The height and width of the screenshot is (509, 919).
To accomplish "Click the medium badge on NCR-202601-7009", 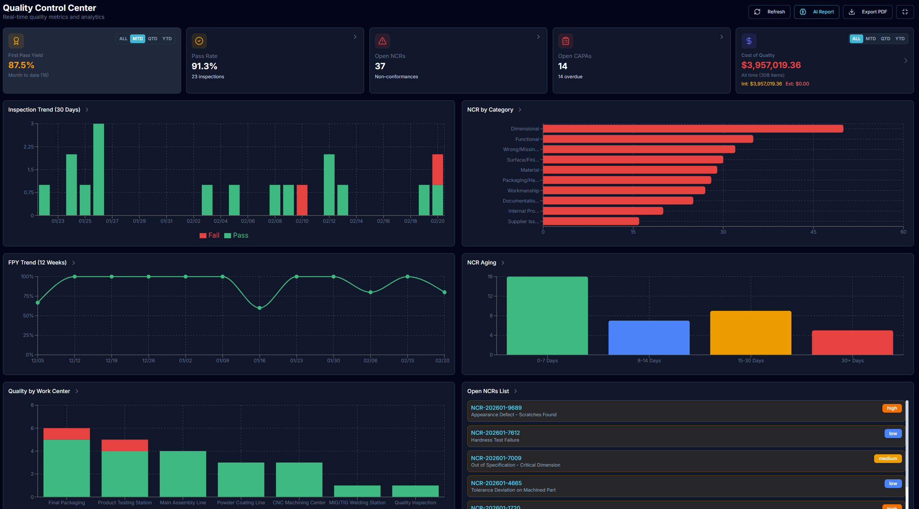I will pyautogui.click(x=888, y=459).
